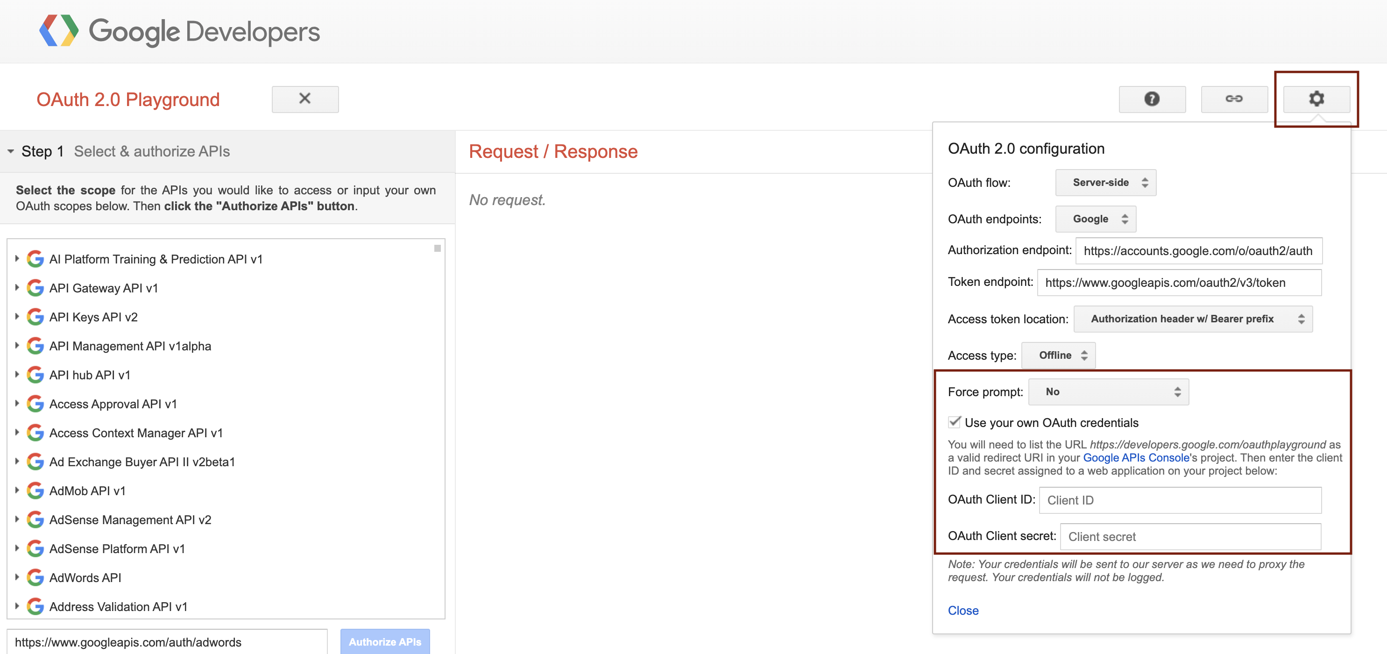Click the Google icon beside AdSense Management API v2
This screenshot has height=654, width=1387.
pyautogui.click(x=35, y=519)
